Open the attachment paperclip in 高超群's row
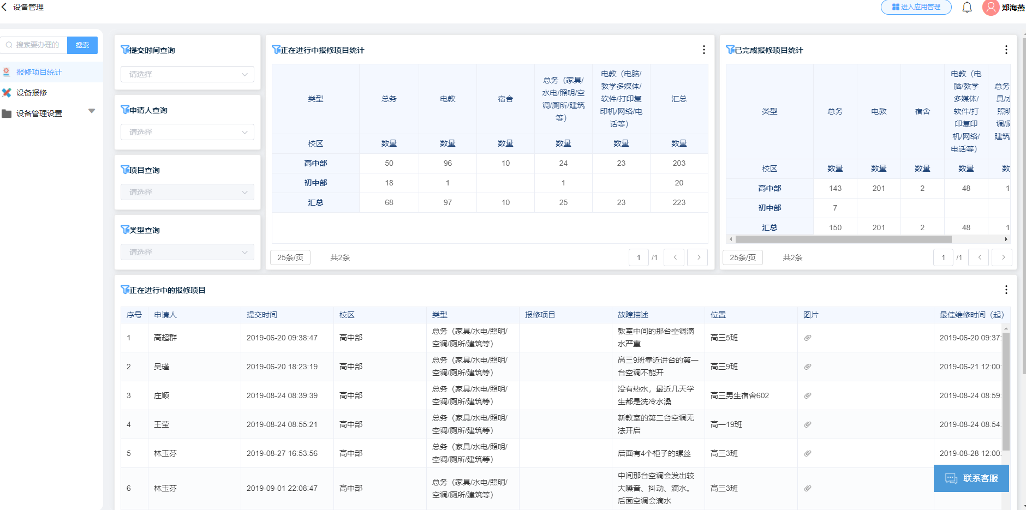The image size is (1026, 510). (x=807, y=337)
